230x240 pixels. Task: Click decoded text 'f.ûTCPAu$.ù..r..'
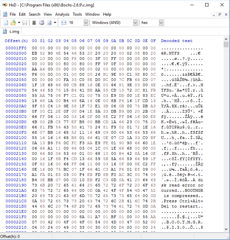point(182,127)
